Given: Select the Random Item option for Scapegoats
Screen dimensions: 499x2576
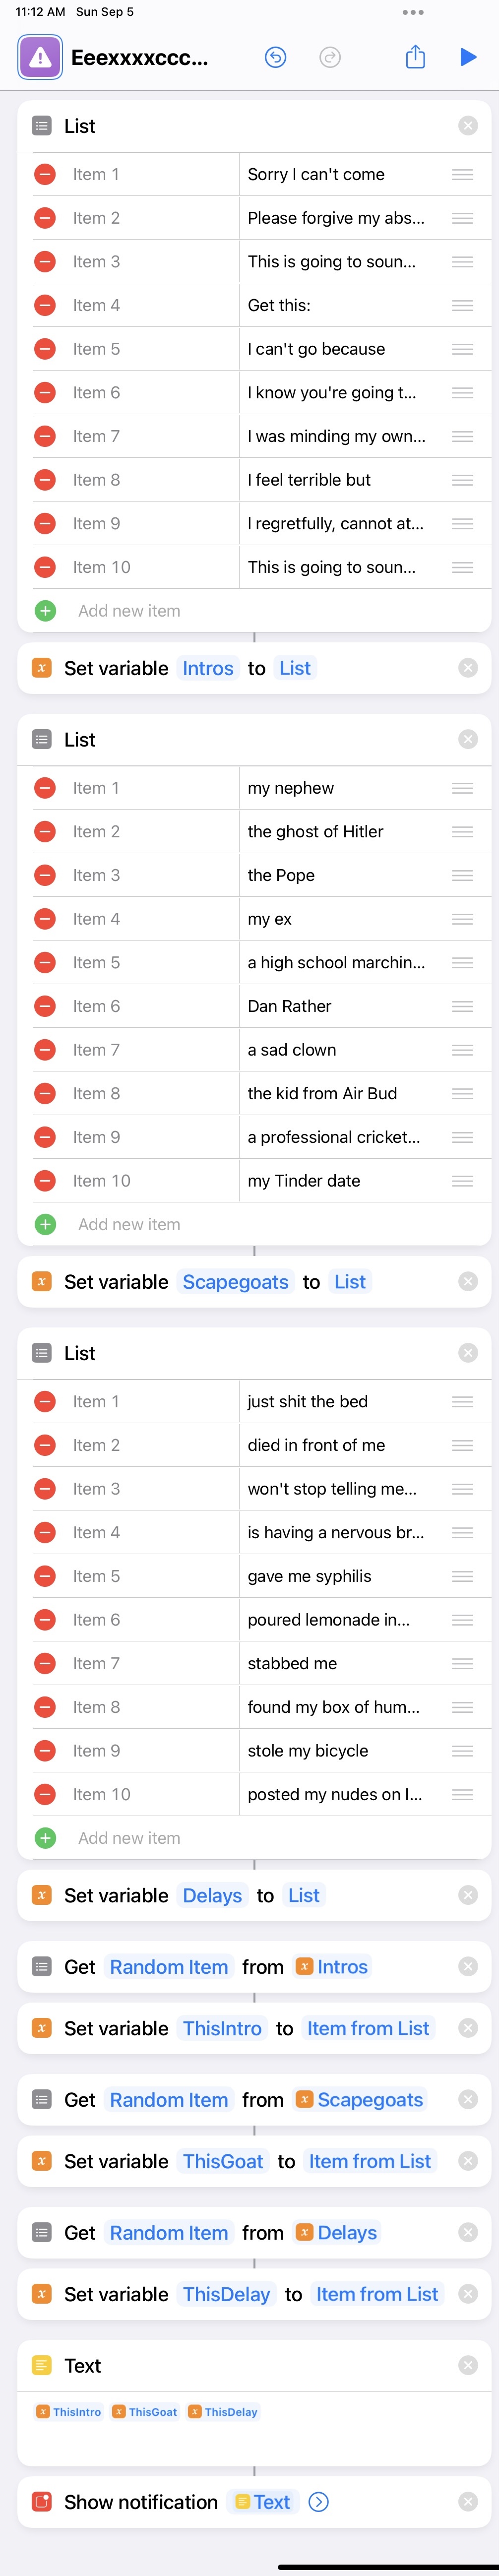Looking at the screenshot, I should pyautogui.click(x=169, y=2100).
